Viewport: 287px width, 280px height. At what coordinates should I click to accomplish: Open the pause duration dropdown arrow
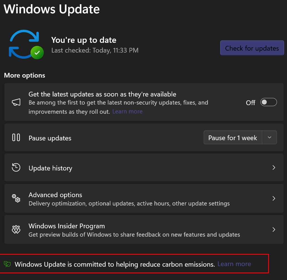tap(269, 138)
